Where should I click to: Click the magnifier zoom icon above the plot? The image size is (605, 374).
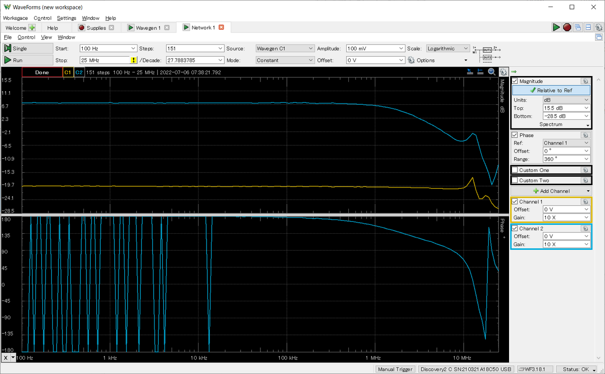(x=492, y=72)
